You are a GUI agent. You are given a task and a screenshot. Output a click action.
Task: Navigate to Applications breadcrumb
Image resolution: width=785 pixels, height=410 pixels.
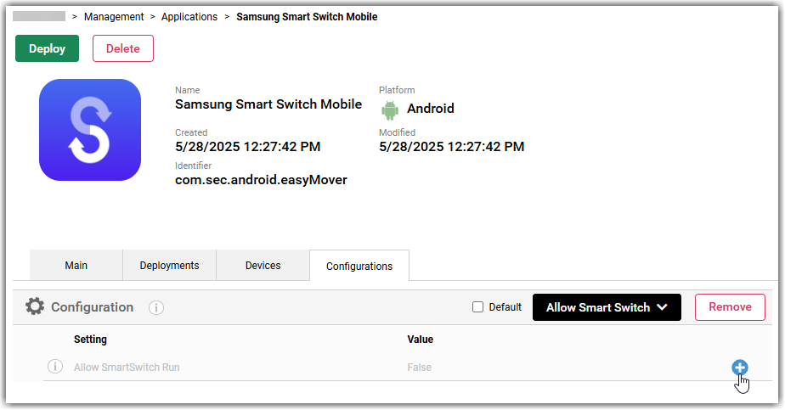tap(189, 16)
